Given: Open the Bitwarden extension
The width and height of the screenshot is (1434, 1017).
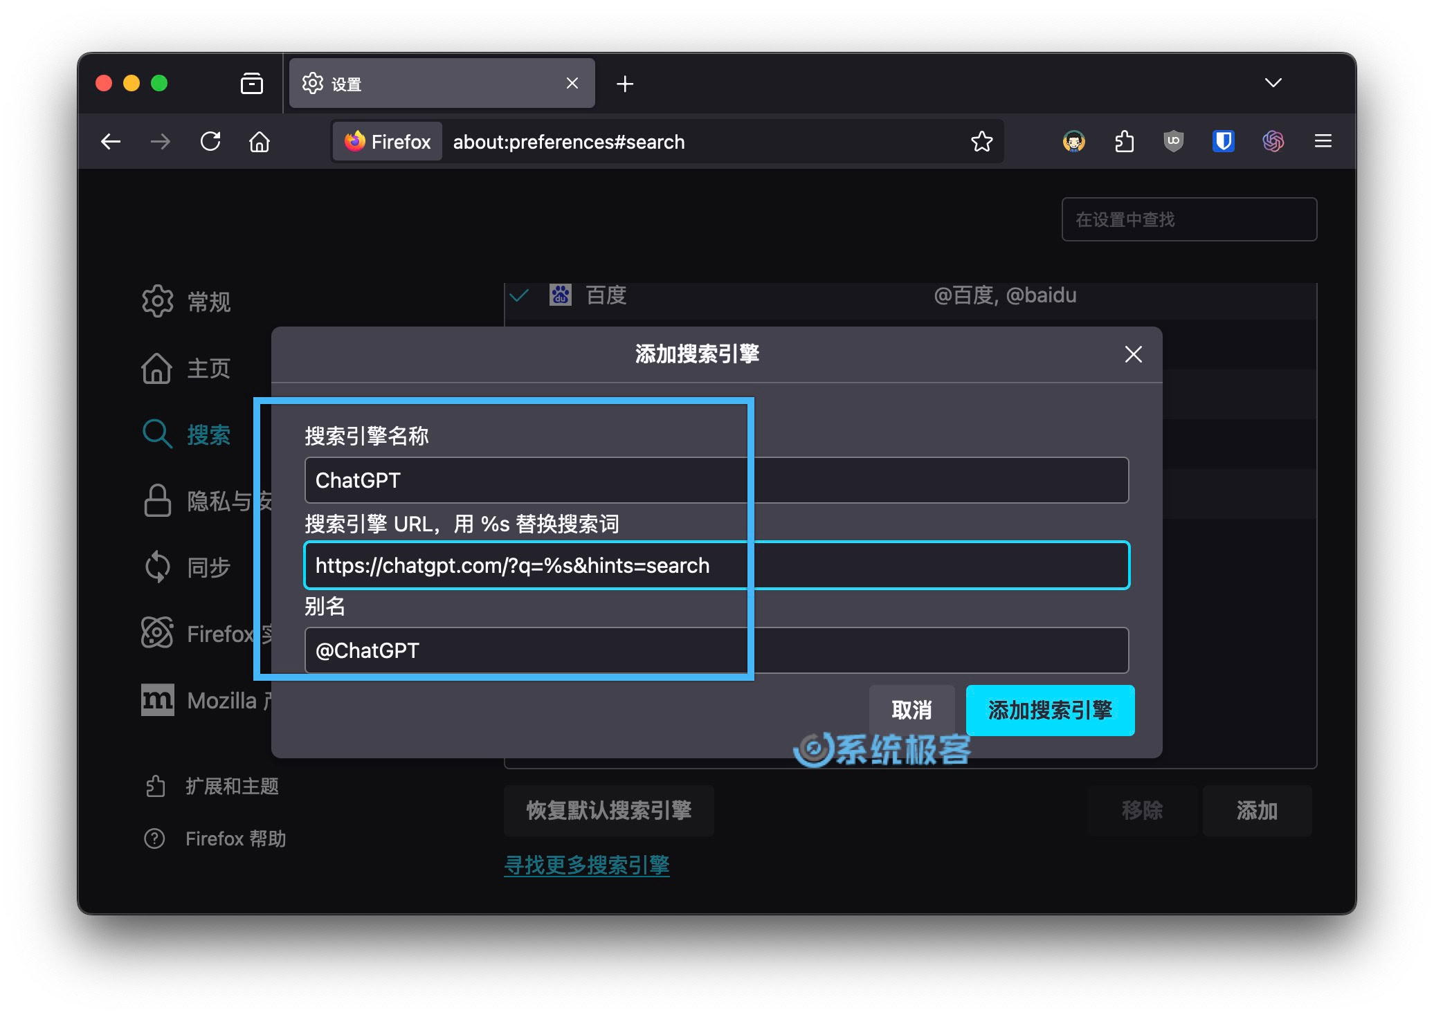Looking at the screenshot, I should pyautogui.click(x=1224, y=142).
